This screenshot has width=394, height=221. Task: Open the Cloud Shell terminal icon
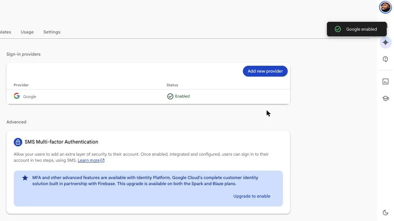[385, 81]
